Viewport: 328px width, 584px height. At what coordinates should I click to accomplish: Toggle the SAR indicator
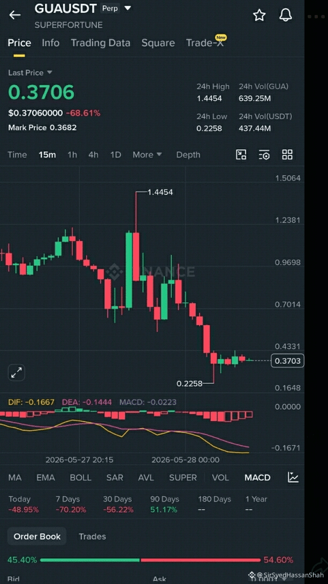(115, 477)
